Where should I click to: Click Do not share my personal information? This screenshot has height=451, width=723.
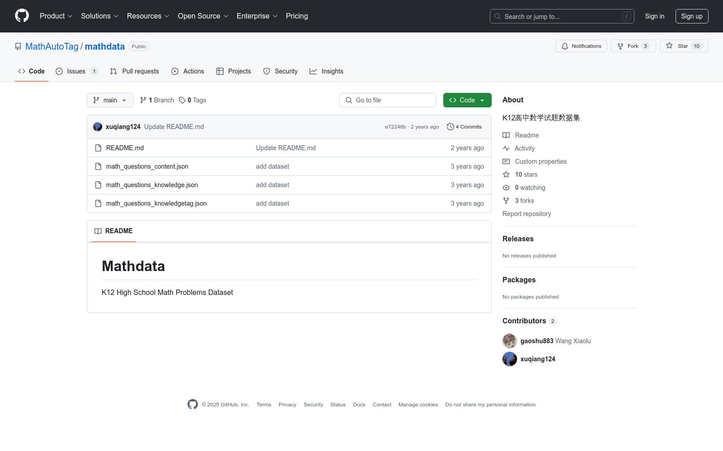pos(490,405)
